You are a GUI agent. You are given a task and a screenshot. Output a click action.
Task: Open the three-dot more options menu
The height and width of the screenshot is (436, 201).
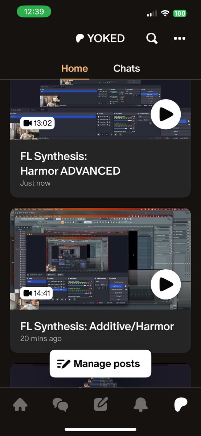pyautogui.click(x=180, y=38)
